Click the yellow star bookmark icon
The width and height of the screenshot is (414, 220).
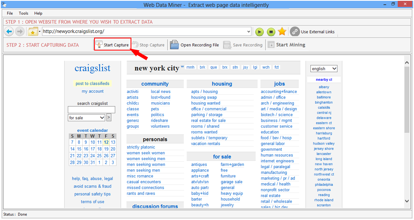282,32
